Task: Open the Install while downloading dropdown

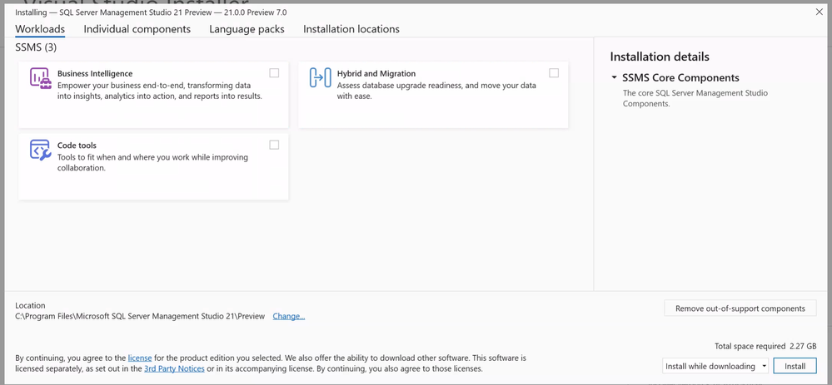Action: pyautogui.click(x=715, y=366)
